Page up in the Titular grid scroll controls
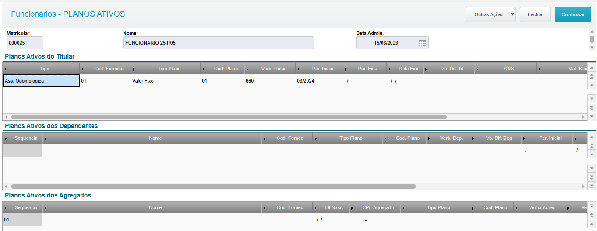Viewport: 597px width, 231px height. click(x=592, y=76)
